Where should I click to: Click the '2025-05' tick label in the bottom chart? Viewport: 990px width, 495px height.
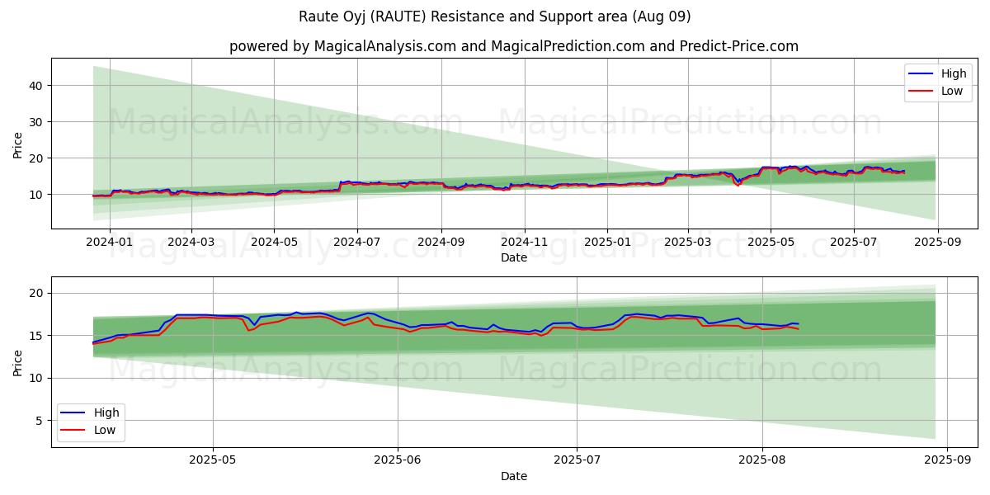click(x=213, y=461)
